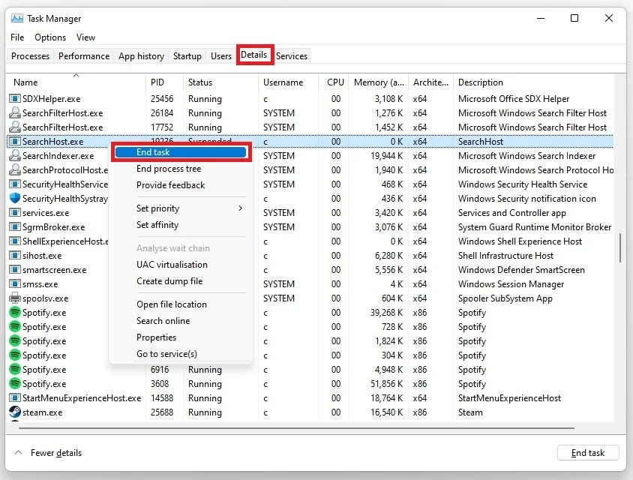Screen dimensions: 633x480
Task: Click the vertical scrollbar thumb
Action: pos(620,248)
